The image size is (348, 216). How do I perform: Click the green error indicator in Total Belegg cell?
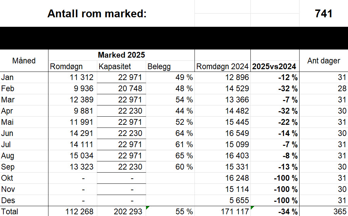pos(147,207)
